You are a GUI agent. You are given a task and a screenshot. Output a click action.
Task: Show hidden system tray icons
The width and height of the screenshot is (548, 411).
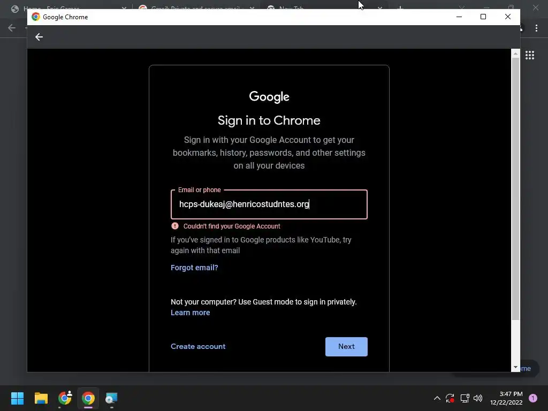click(437, 398)
